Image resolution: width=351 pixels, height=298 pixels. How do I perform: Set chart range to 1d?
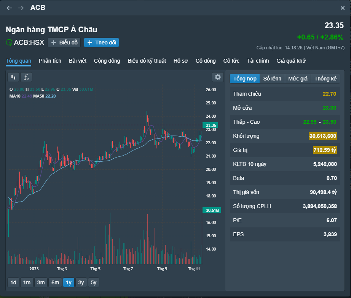(x=13, y=282)
